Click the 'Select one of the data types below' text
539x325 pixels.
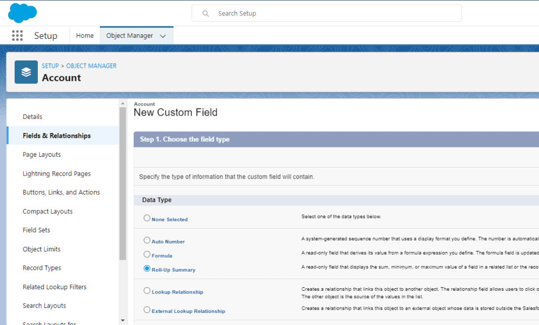click(341, 217)
